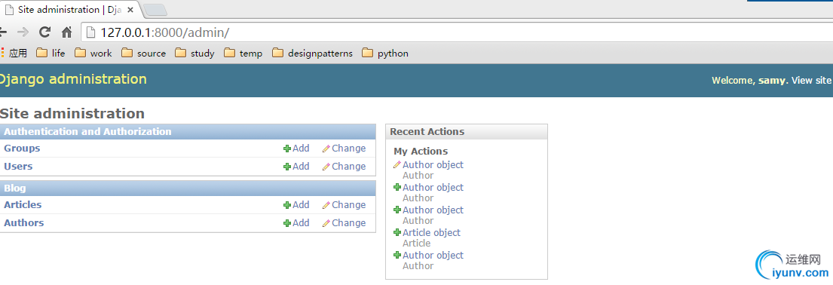The width and height of the screenshot is (833, 285).
Task: Click the Django administration title
Action: point(72,79)
